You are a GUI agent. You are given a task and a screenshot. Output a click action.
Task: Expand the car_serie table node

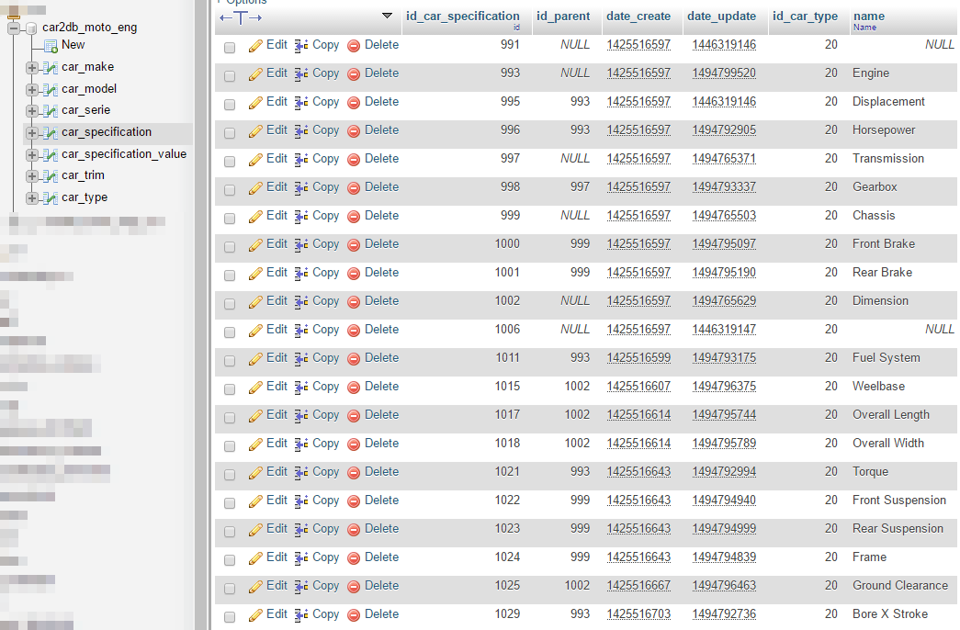click(x=32, y=111)
